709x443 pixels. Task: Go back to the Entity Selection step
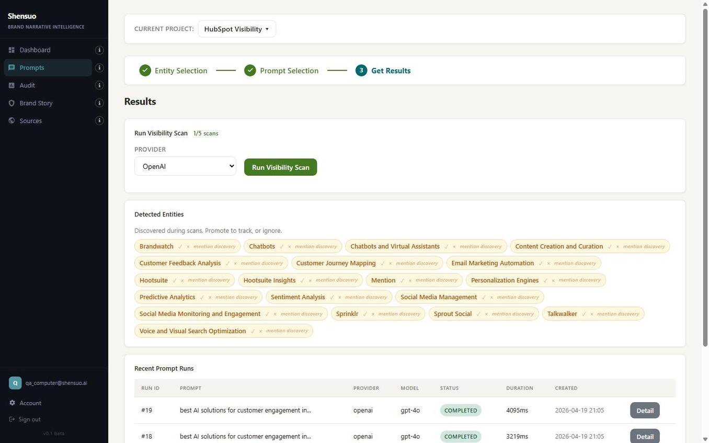point(181,71)
